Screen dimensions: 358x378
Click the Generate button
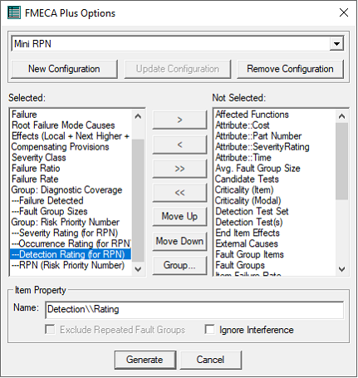point(145,360)
